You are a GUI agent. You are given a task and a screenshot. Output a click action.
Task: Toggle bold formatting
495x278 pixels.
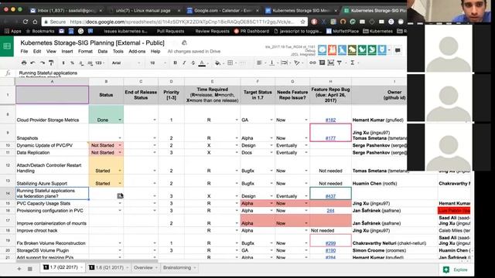[x=176, y=63]
